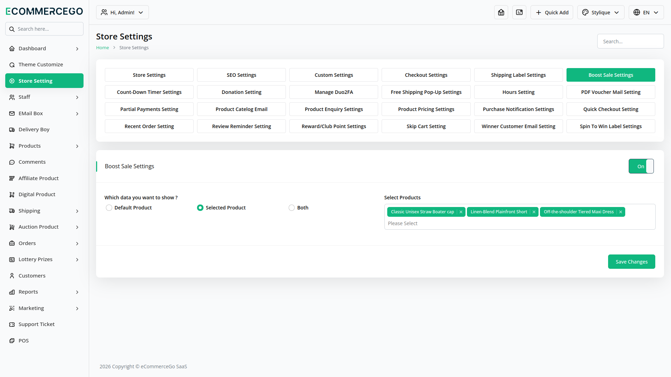The width and height of the screenshot is (671, 377).
Task: Click the Save Changes button
Action: (x=632, y=262)
